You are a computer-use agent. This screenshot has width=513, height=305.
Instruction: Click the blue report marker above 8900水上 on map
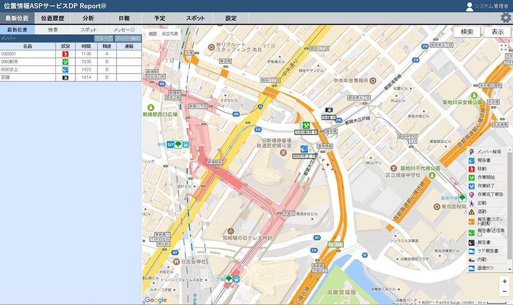(304, 149)
